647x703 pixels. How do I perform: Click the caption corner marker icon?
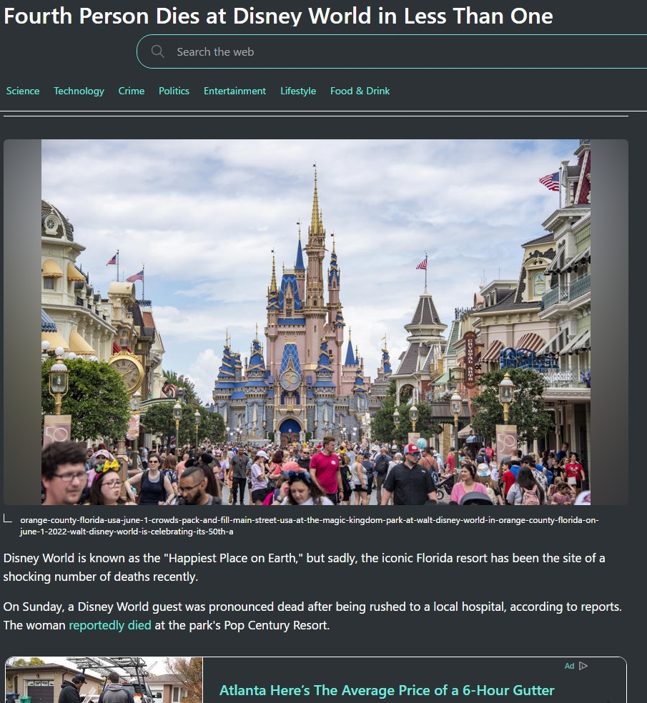8,519
